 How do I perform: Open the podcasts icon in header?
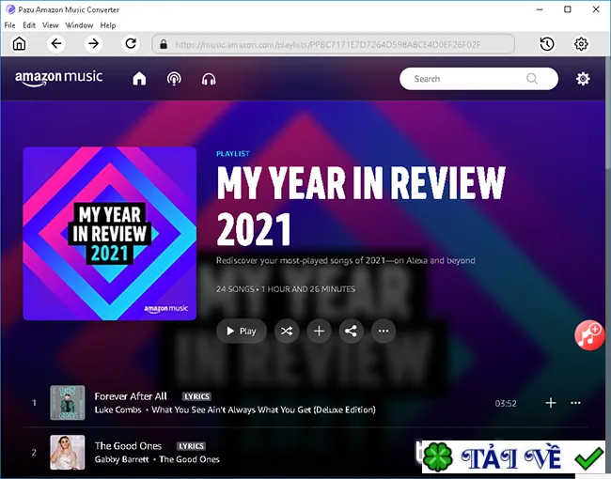click(x=174, y=79)
